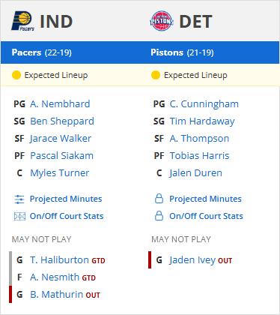Screen dimensions: 280x315
Task: Open C. Cunningham player page
Action: click(204, 104)
